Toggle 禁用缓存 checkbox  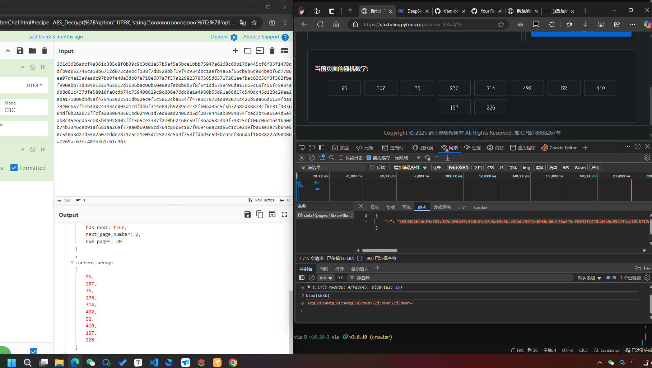pos(369,158)
